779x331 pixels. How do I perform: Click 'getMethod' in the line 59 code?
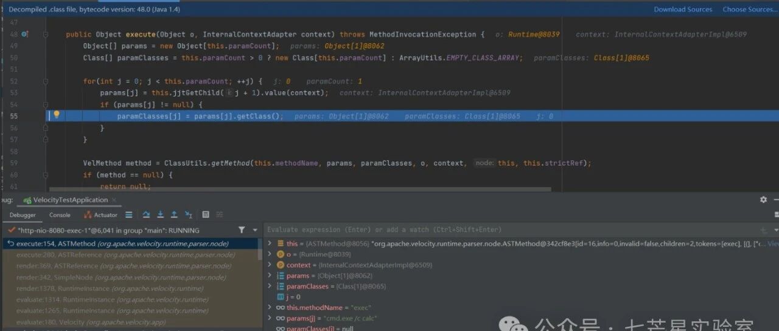coord(231,163)
